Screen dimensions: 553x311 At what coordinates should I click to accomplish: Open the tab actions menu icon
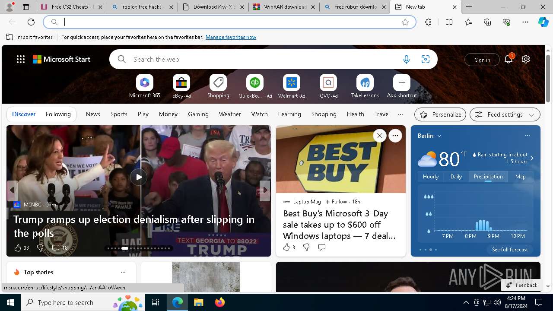point(26,7)
